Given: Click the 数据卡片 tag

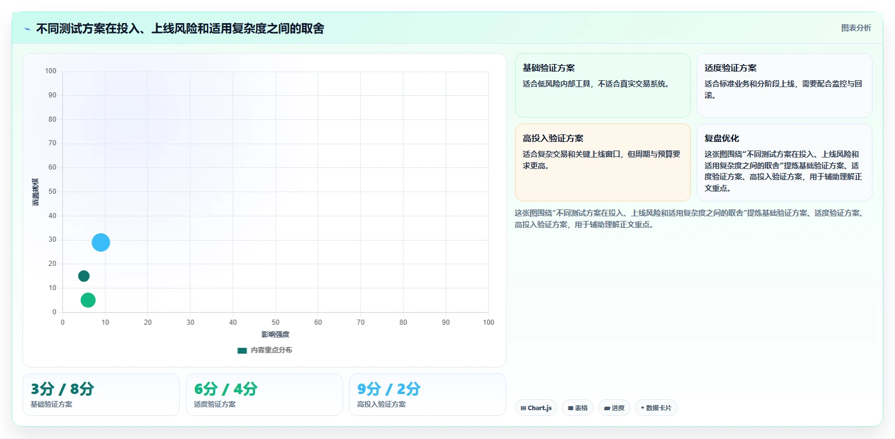Looking at the screenshot, I should pyautogui.click(x=656, y=408).
